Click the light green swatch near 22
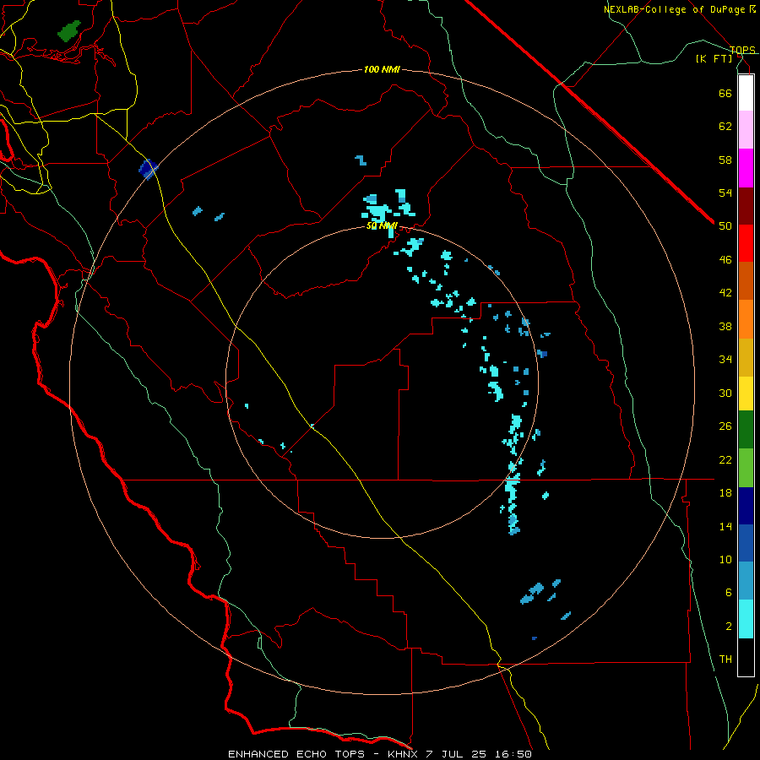 [746, 468]
